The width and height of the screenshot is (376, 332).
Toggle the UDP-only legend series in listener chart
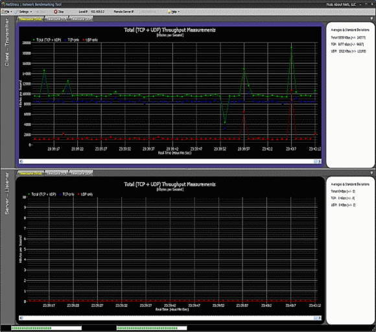coord(85,194)
